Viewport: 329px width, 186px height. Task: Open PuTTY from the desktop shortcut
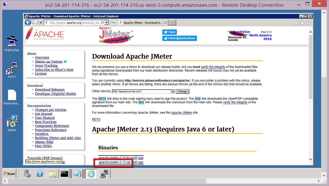pos(12,70)
